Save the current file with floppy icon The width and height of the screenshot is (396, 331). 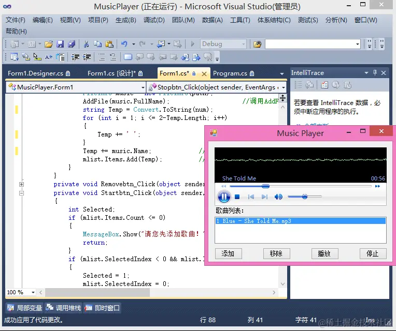click(60, 44)
